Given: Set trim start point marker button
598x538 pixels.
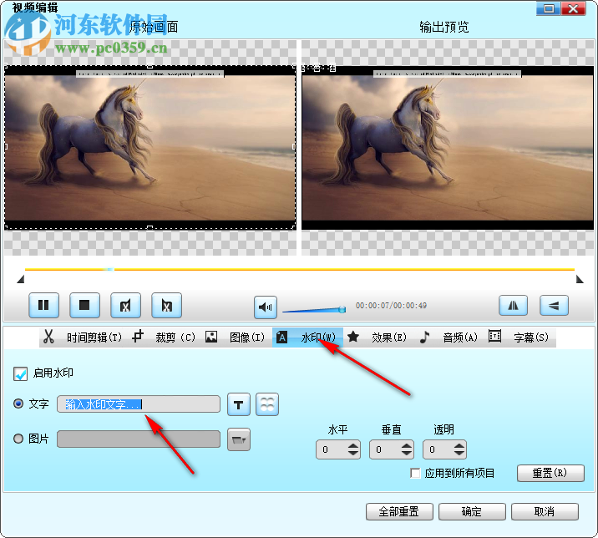Looking at the screenshot, I should [125, 305].
